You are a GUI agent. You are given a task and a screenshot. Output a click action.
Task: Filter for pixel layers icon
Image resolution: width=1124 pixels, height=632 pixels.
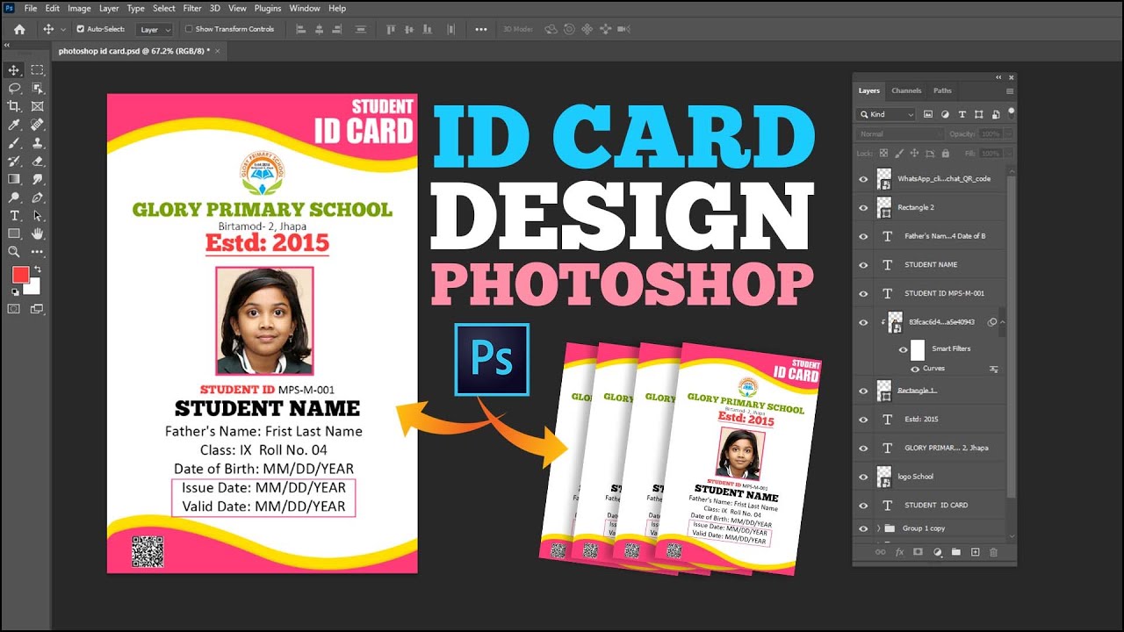click(929, 114)
